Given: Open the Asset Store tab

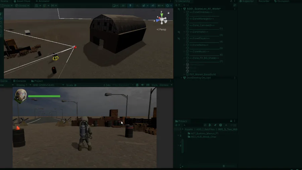Looking at the screenshot, I should 22,1.
